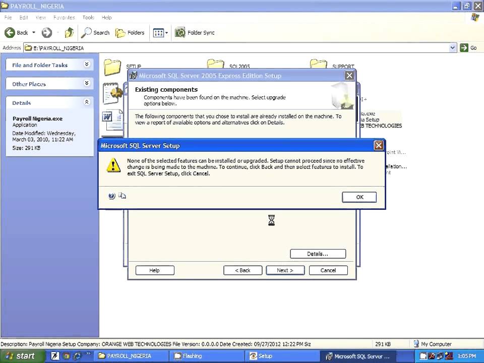Screen dimensions: 484x363
Task: Click 291 KB size in status bar
Action: (x=383, y=344)
